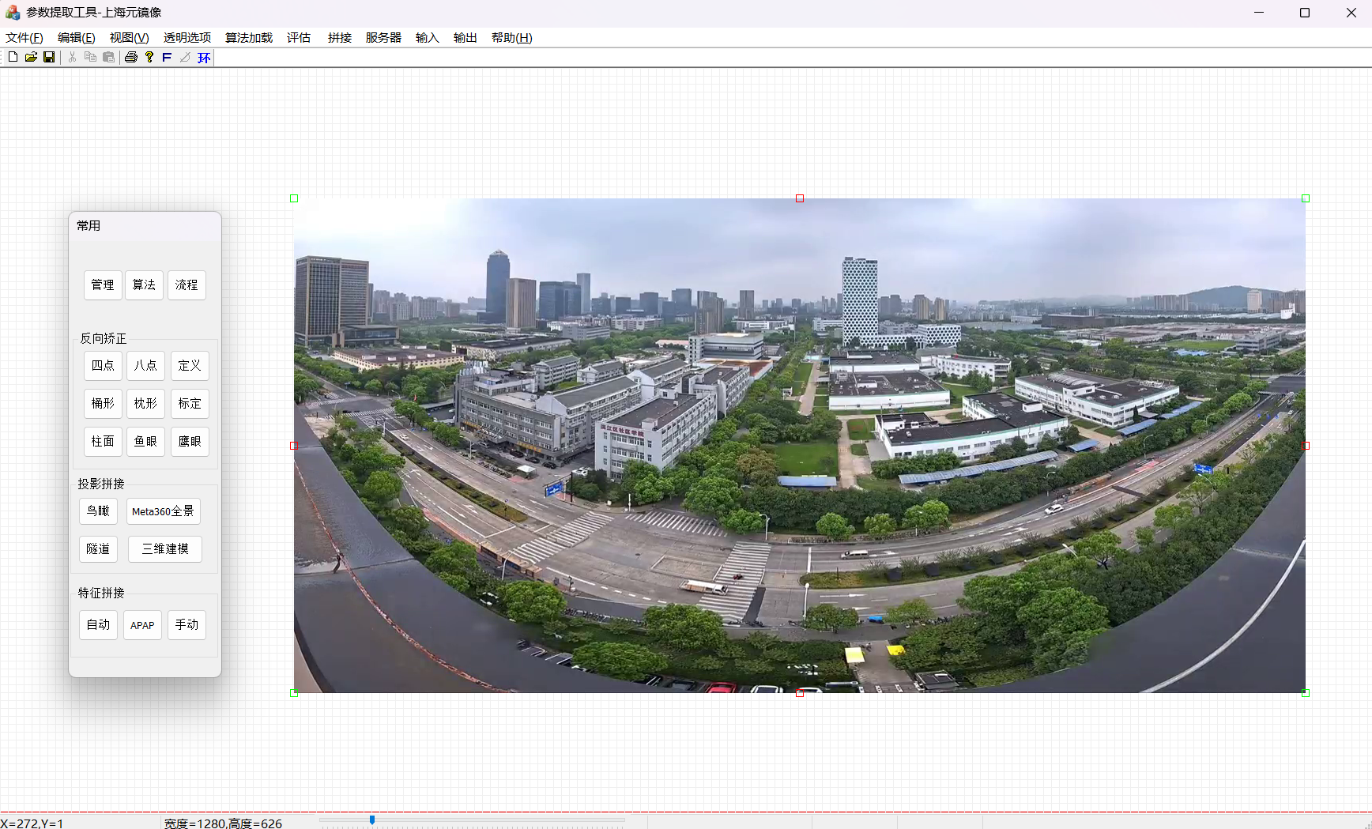The width and height of the screenshot is (1372, 829).
Task: Click the 管理 button
Action: tap(103, 285)
